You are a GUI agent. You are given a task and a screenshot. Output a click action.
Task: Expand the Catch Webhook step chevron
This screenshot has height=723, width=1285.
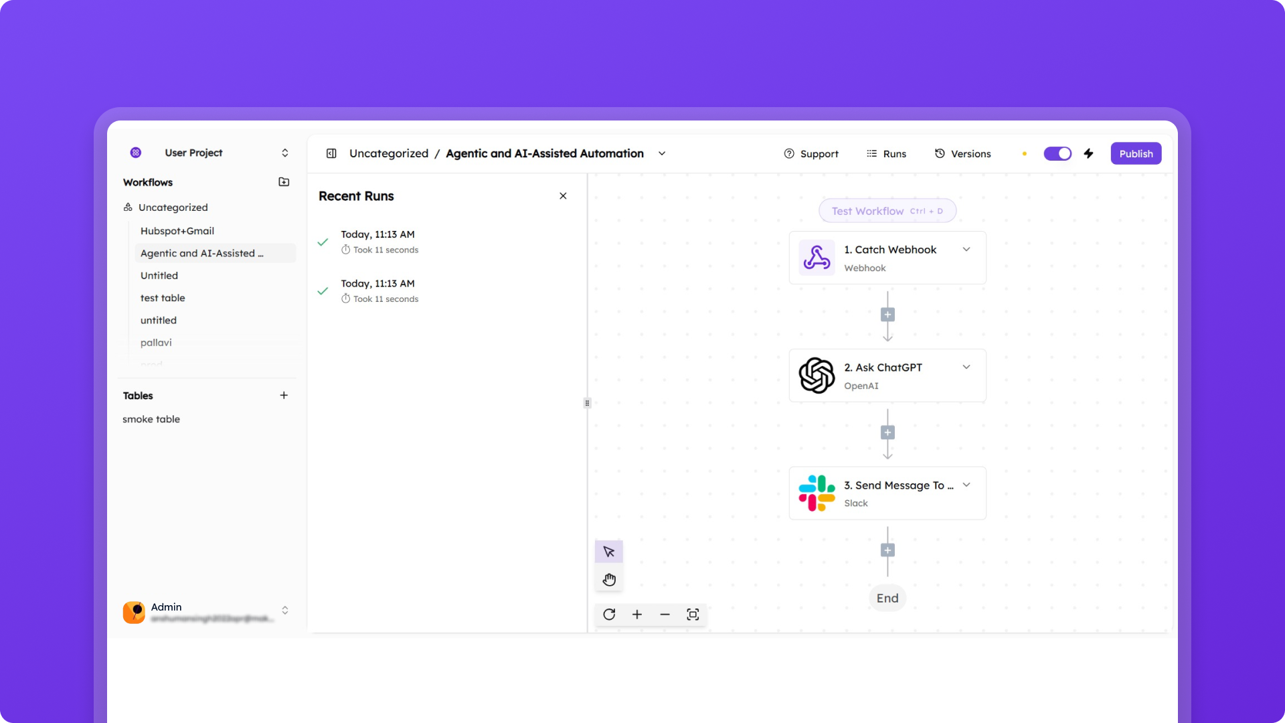966,248
